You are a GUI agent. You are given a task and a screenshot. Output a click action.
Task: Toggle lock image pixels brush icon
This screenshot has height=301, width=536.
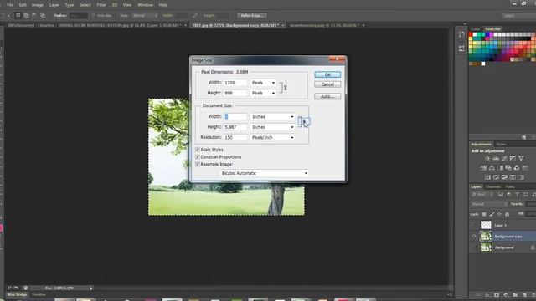492,214
